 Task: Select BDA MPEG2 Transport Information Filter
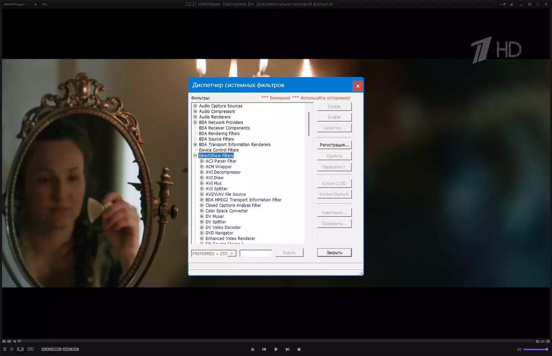244,200
